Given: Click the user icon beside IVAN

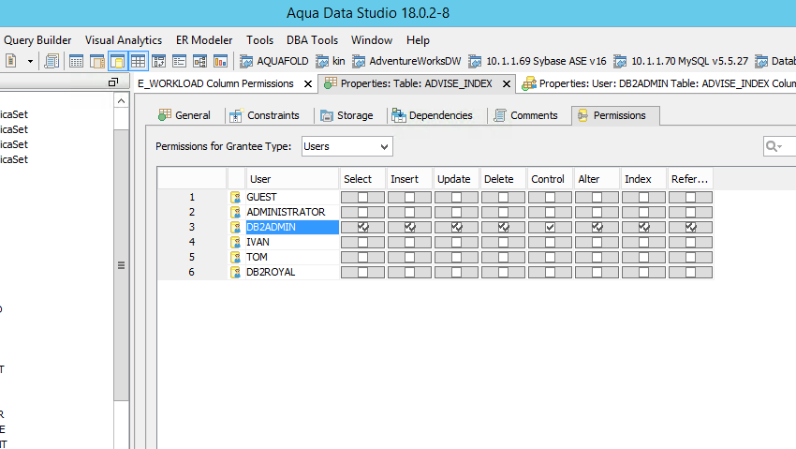Looking at the screenshot, I should 235,242.
